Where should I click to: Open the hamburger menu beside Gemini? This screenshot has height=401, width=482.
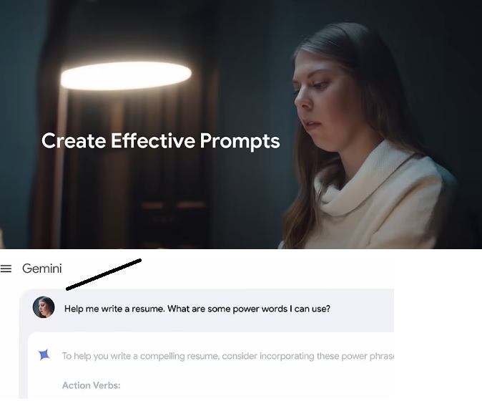pyautogui.click(x=6, y=269)
